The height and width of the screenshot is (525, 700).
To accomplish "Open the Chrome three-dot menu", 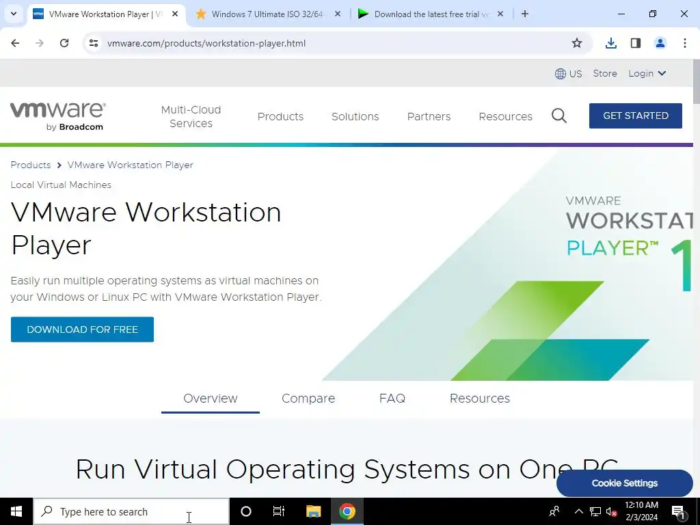I will tap(685, 43).
